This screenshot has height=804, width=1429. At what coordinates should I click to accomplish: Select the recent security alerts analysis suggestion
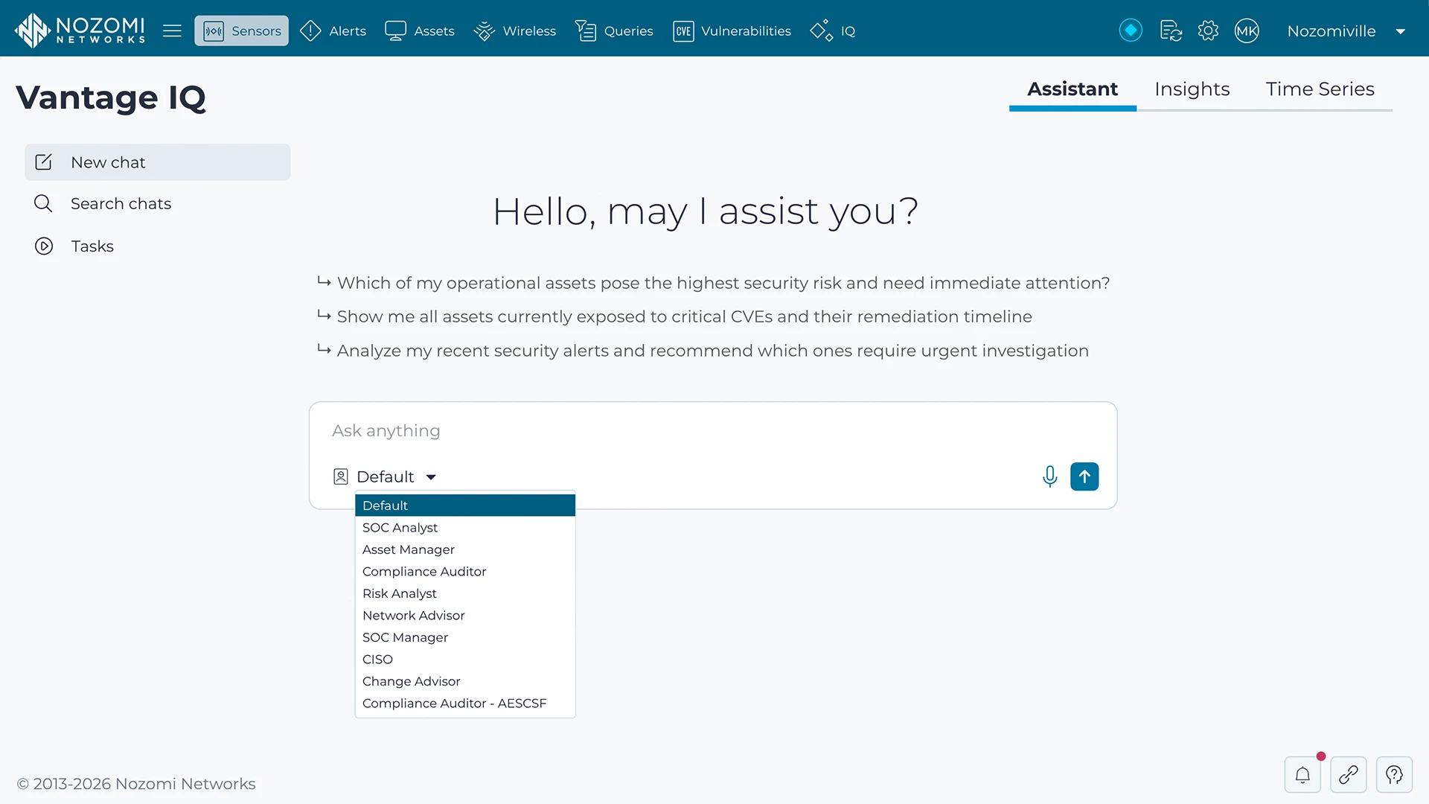[x=703, y=351]
